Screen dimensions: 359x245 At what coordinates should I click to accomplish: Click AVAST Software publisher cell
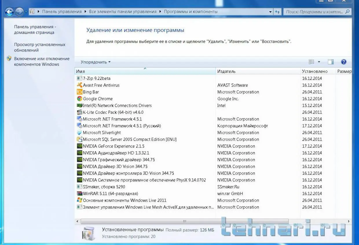point(233,85)
